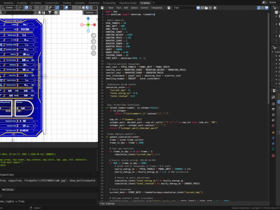Switch to the Compositing workspace tab
Screen dimensions: 280x210
(109, 3)
